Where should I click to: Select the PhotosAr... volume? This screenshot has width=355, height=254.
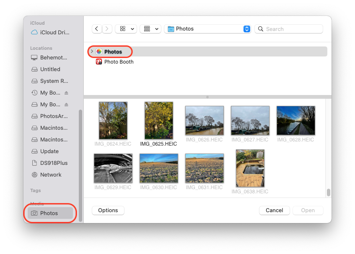point(50,116)
